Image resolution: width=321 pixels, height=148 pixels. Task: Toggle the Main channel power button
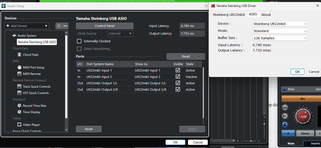[285, 89]
